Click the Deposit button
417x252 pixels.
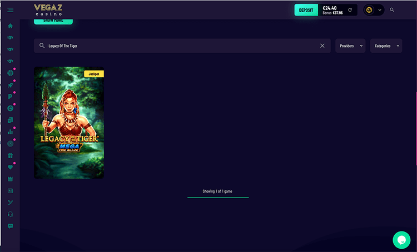[x=306, y=10]
